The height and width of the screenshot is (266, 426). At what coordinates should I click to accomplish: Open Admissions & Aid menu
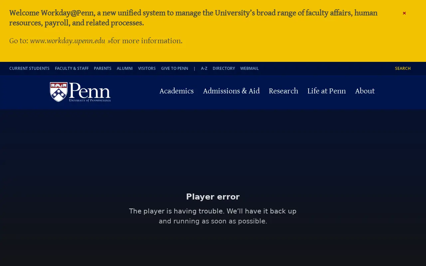(x=231, y=91)
